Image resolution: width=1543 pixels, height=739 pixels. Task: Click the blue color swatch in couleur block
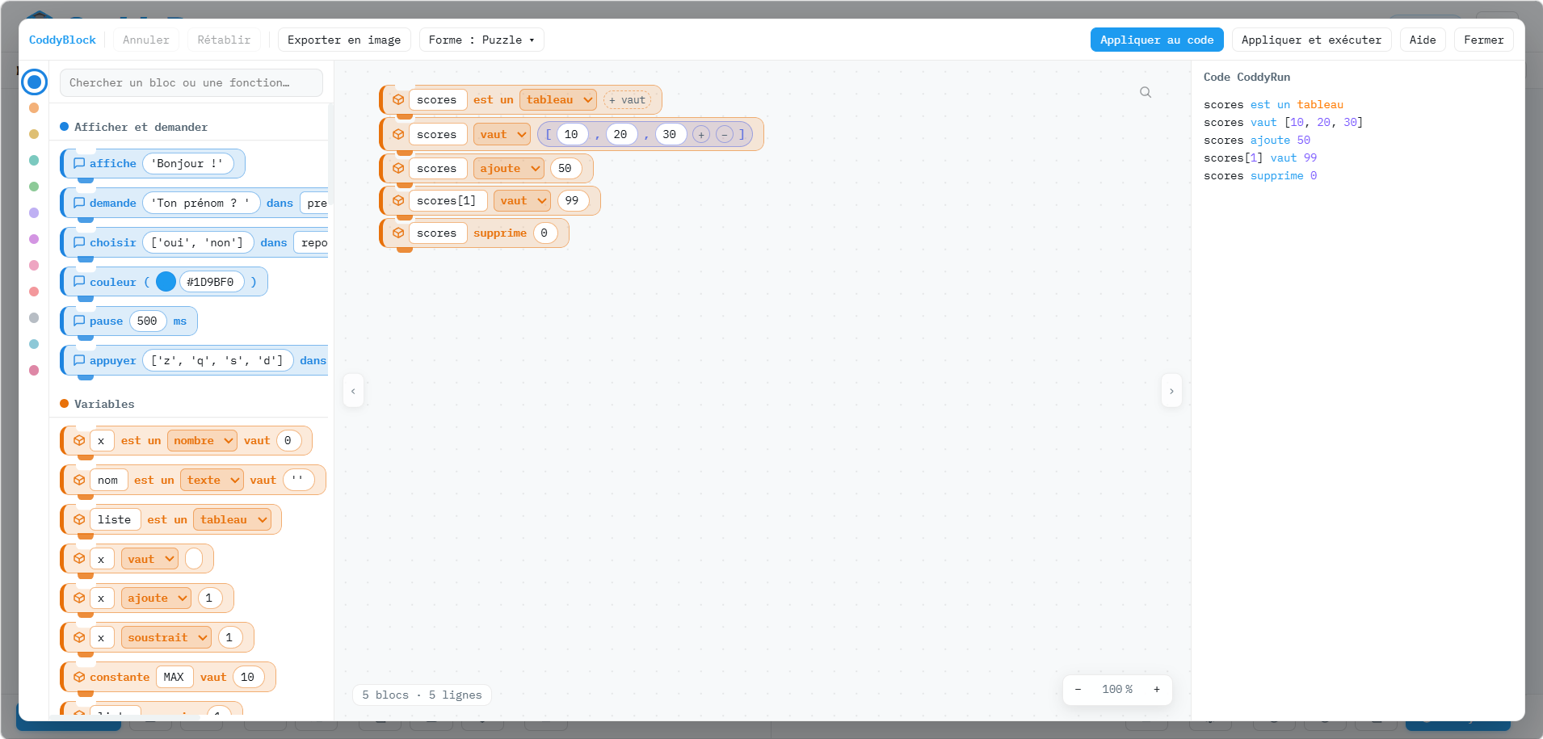point(166,281)
